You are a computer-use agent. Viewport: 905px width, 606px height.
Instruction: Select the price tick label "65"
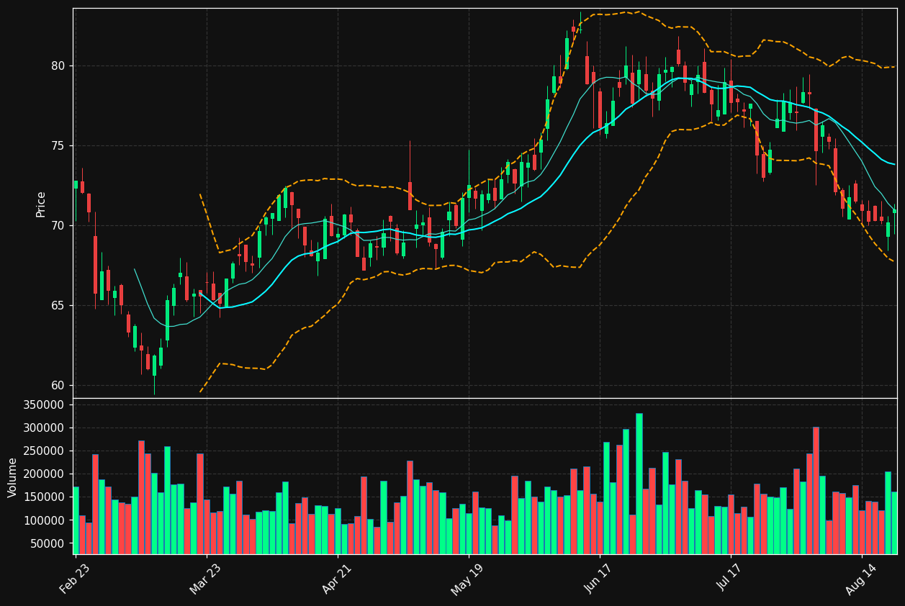pos(58,306)
